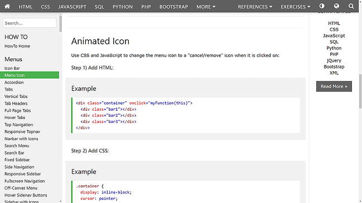Click code line with class="bar2"
The height and width of the screenshot is (203, 362).
tap(108, 115)
